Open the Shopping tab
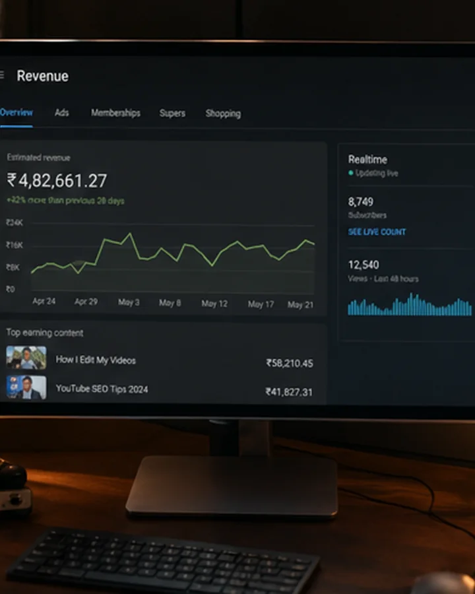Screen dimensions: 475x594 223,114
